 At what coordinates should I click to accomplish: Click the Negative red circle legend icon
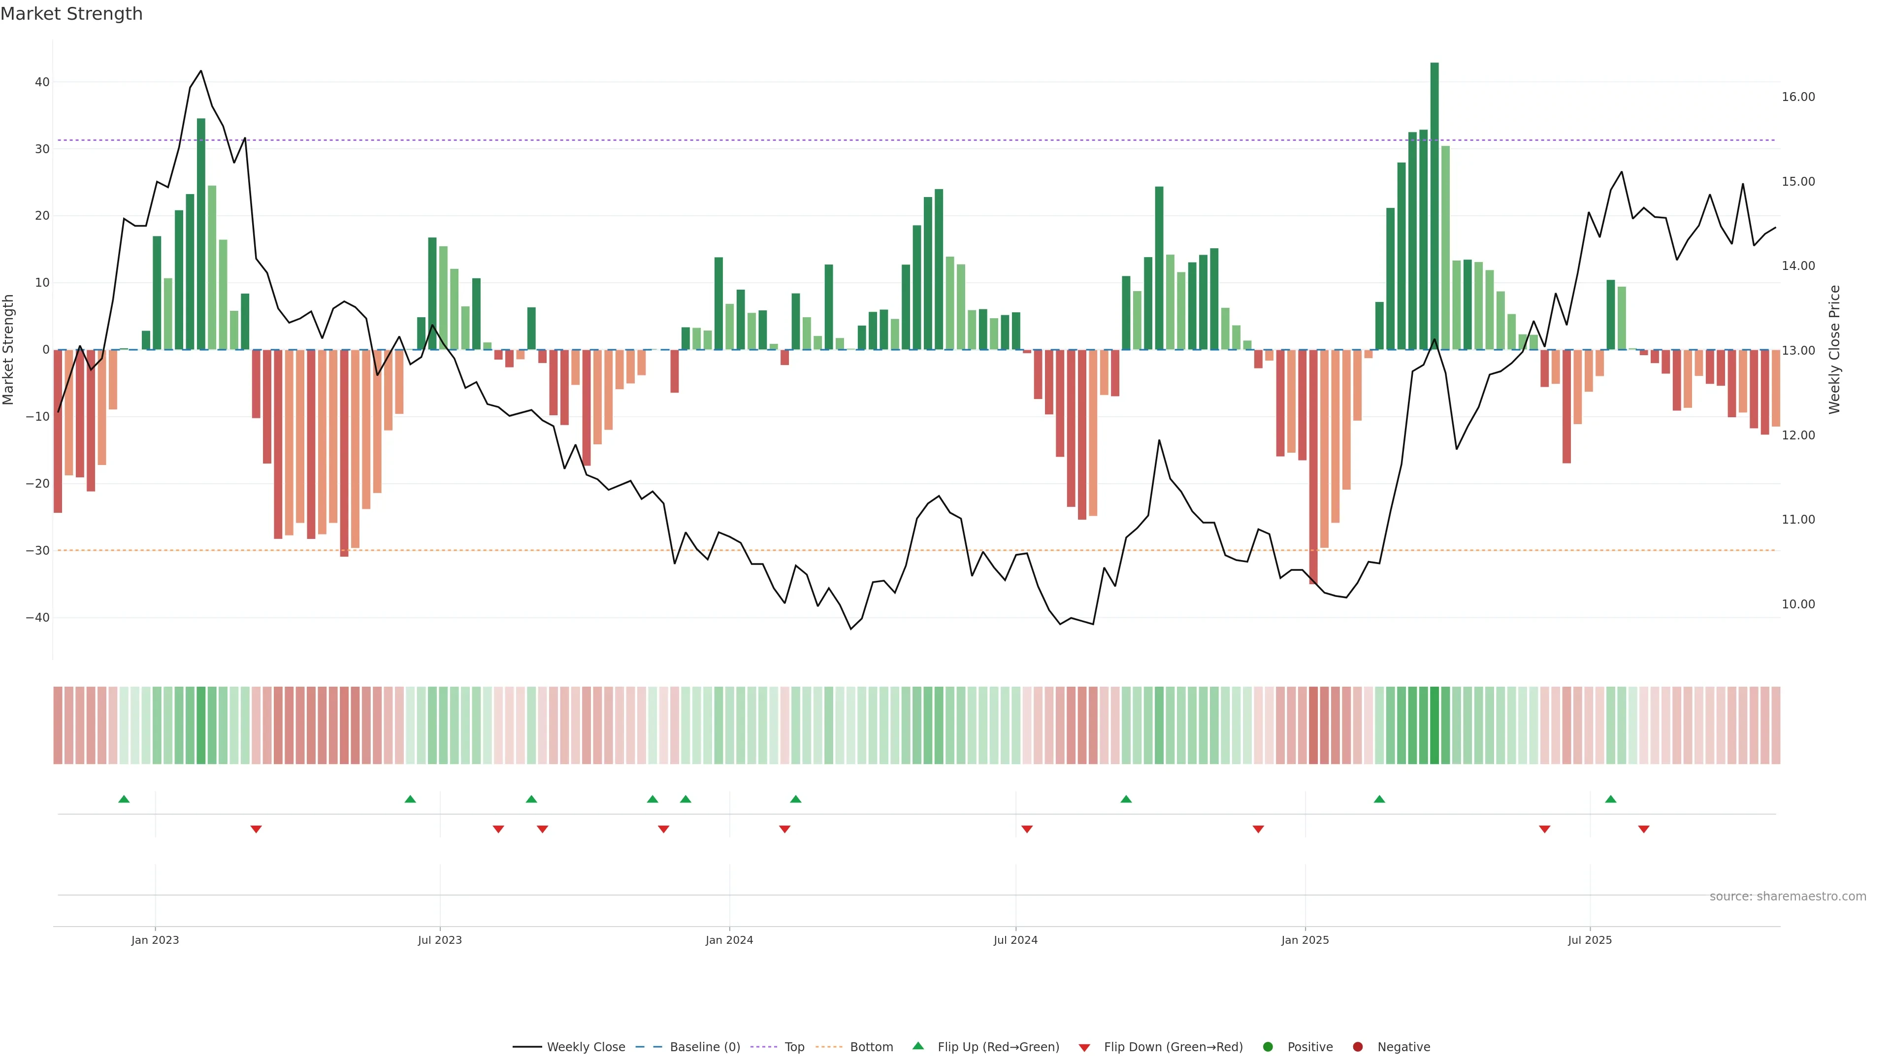tap(1357, 1047)
